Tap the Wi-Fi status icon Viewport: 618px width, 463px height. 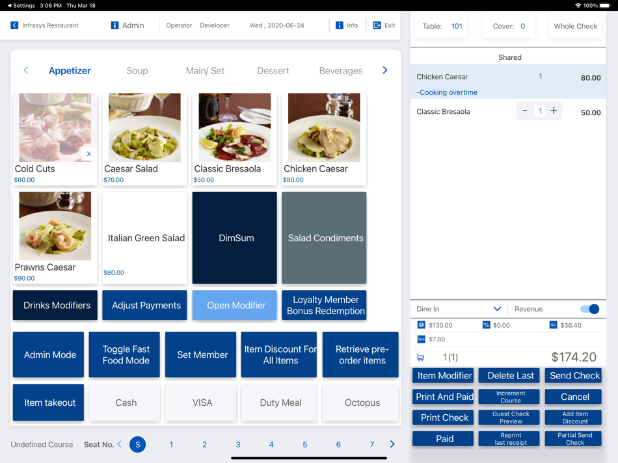click(578, 5)
